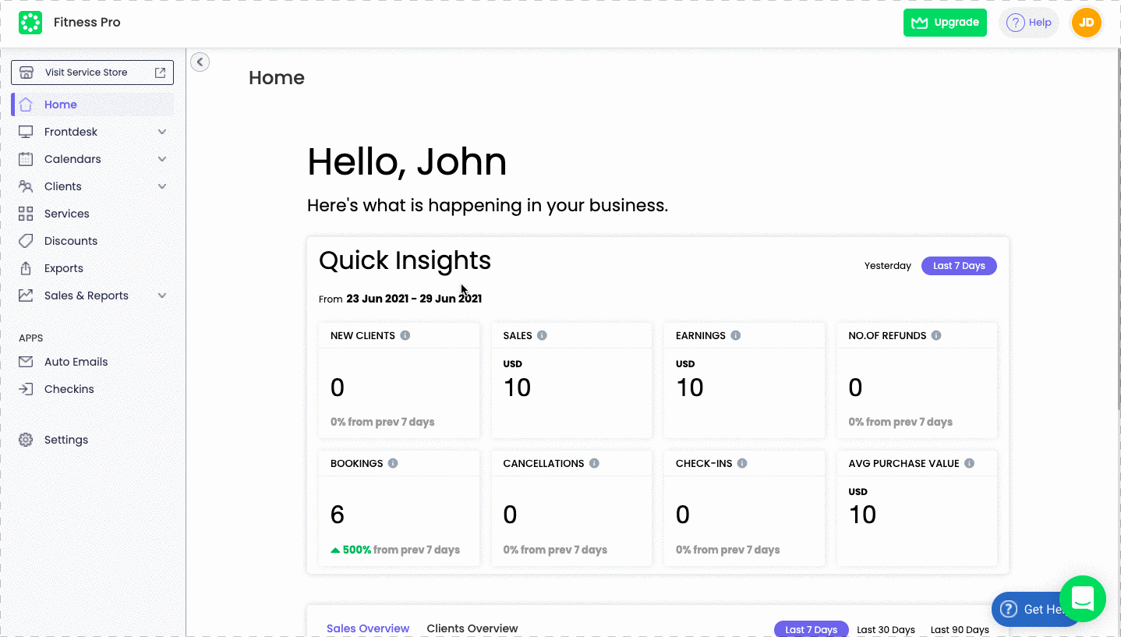
Task: Switch Quick Insights to Yesterday
Action: (x=887, y=266)
